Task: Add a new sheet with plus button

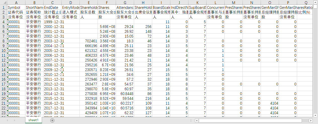Action: click(x=52, y=120)
